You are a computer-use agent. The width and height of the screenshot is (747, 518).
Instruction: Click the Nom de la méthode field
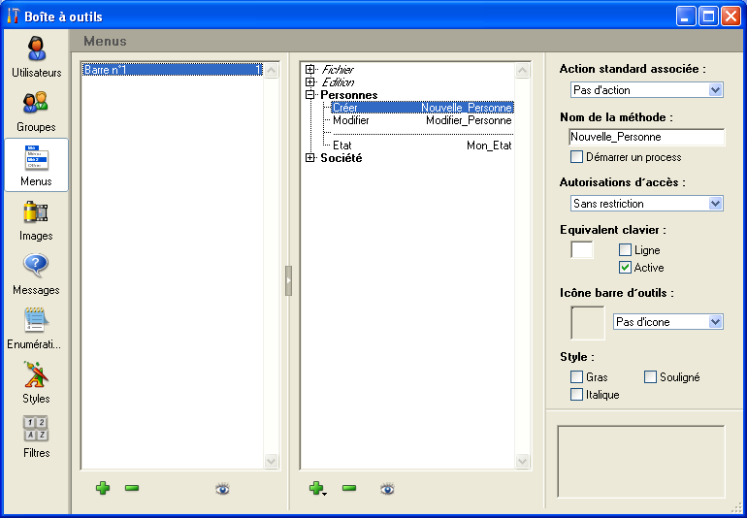pyautogui.click(x=646, y=138)
